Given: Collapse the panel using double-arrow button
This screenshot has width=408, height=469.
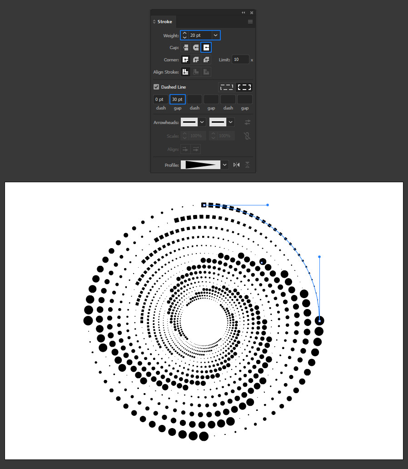Looking at the screenshot, I should (x=244, y=13).
